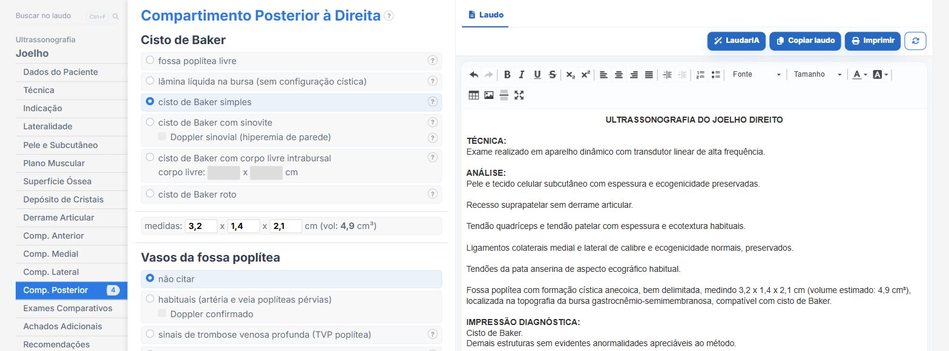Insert a bulleted list
The width and height of the screenshot is (949, 351).
[x=716, y=75]
